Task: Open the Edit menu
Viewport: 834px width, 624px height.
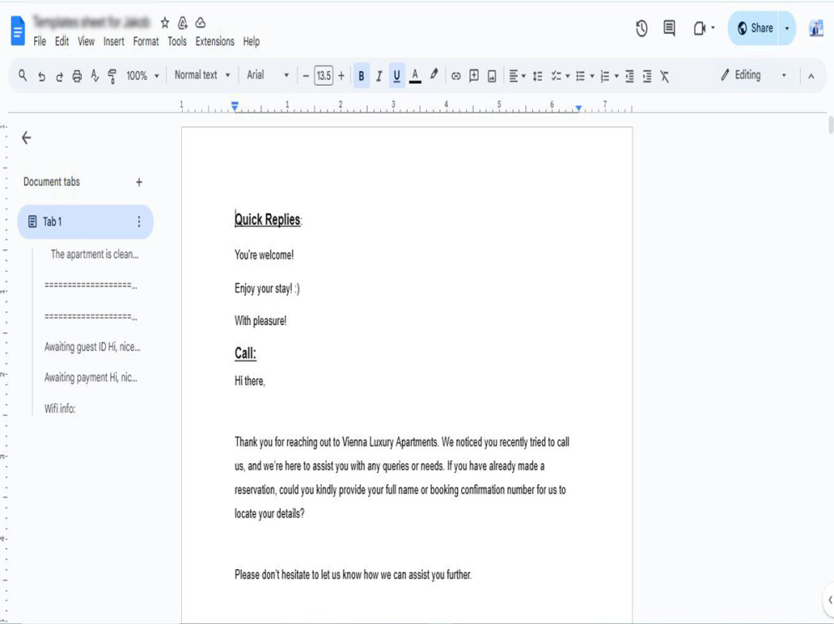Action: coord(62,42)
